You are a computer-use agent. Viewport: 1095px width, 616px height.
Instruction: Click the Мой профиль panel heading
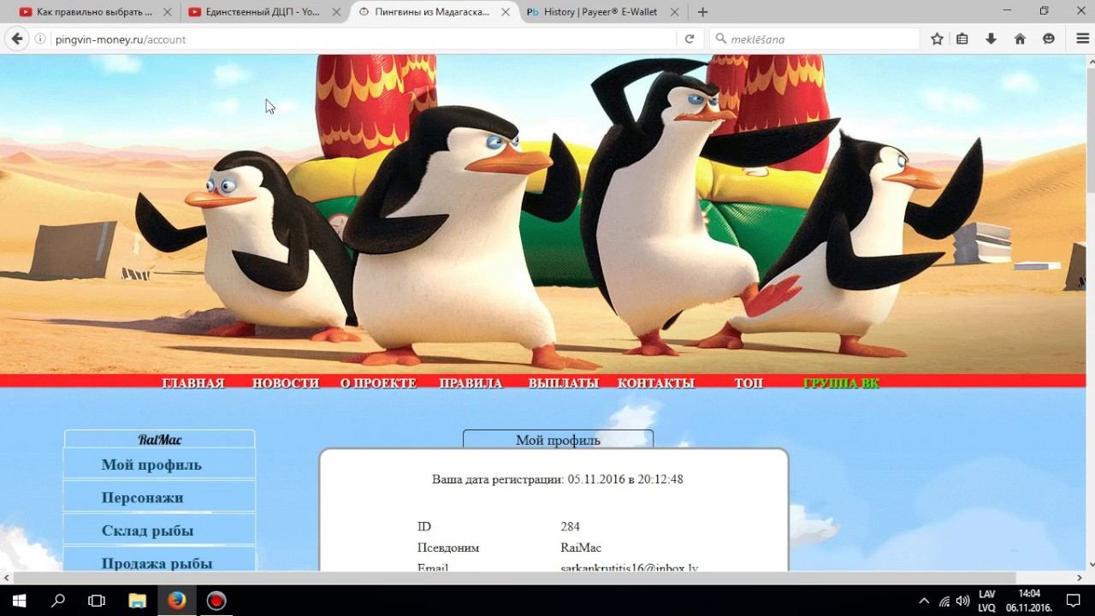(558, 440)
